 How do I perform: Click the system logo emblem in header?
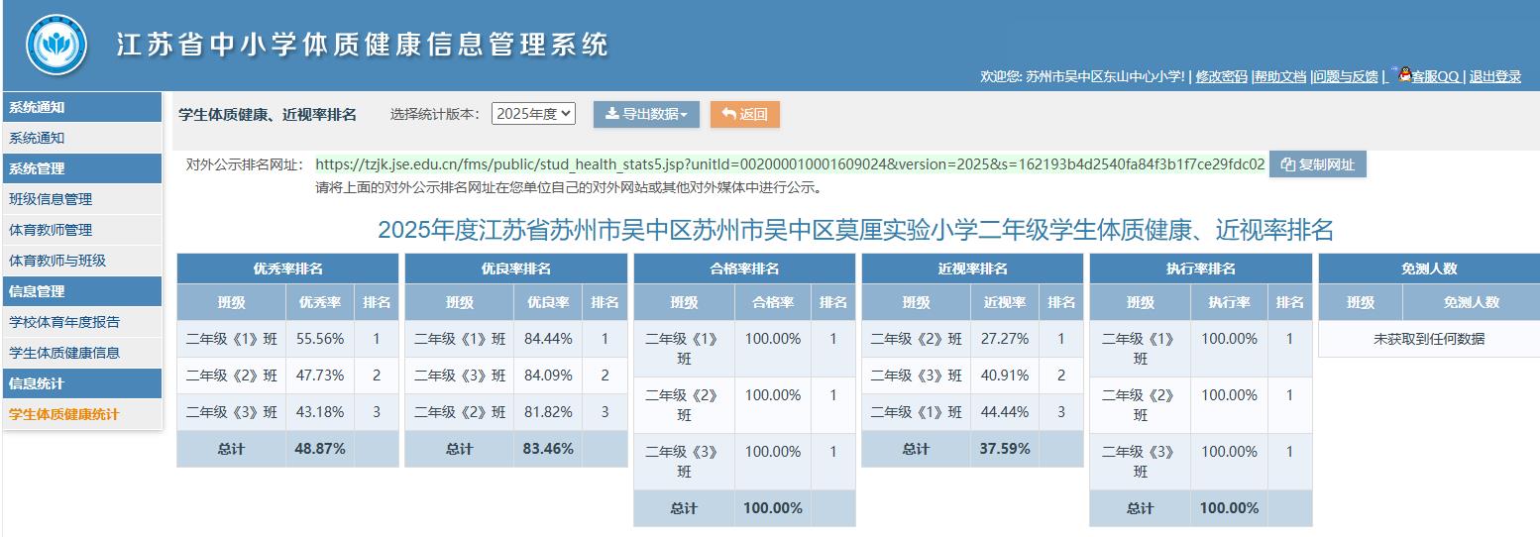(56, 46)
